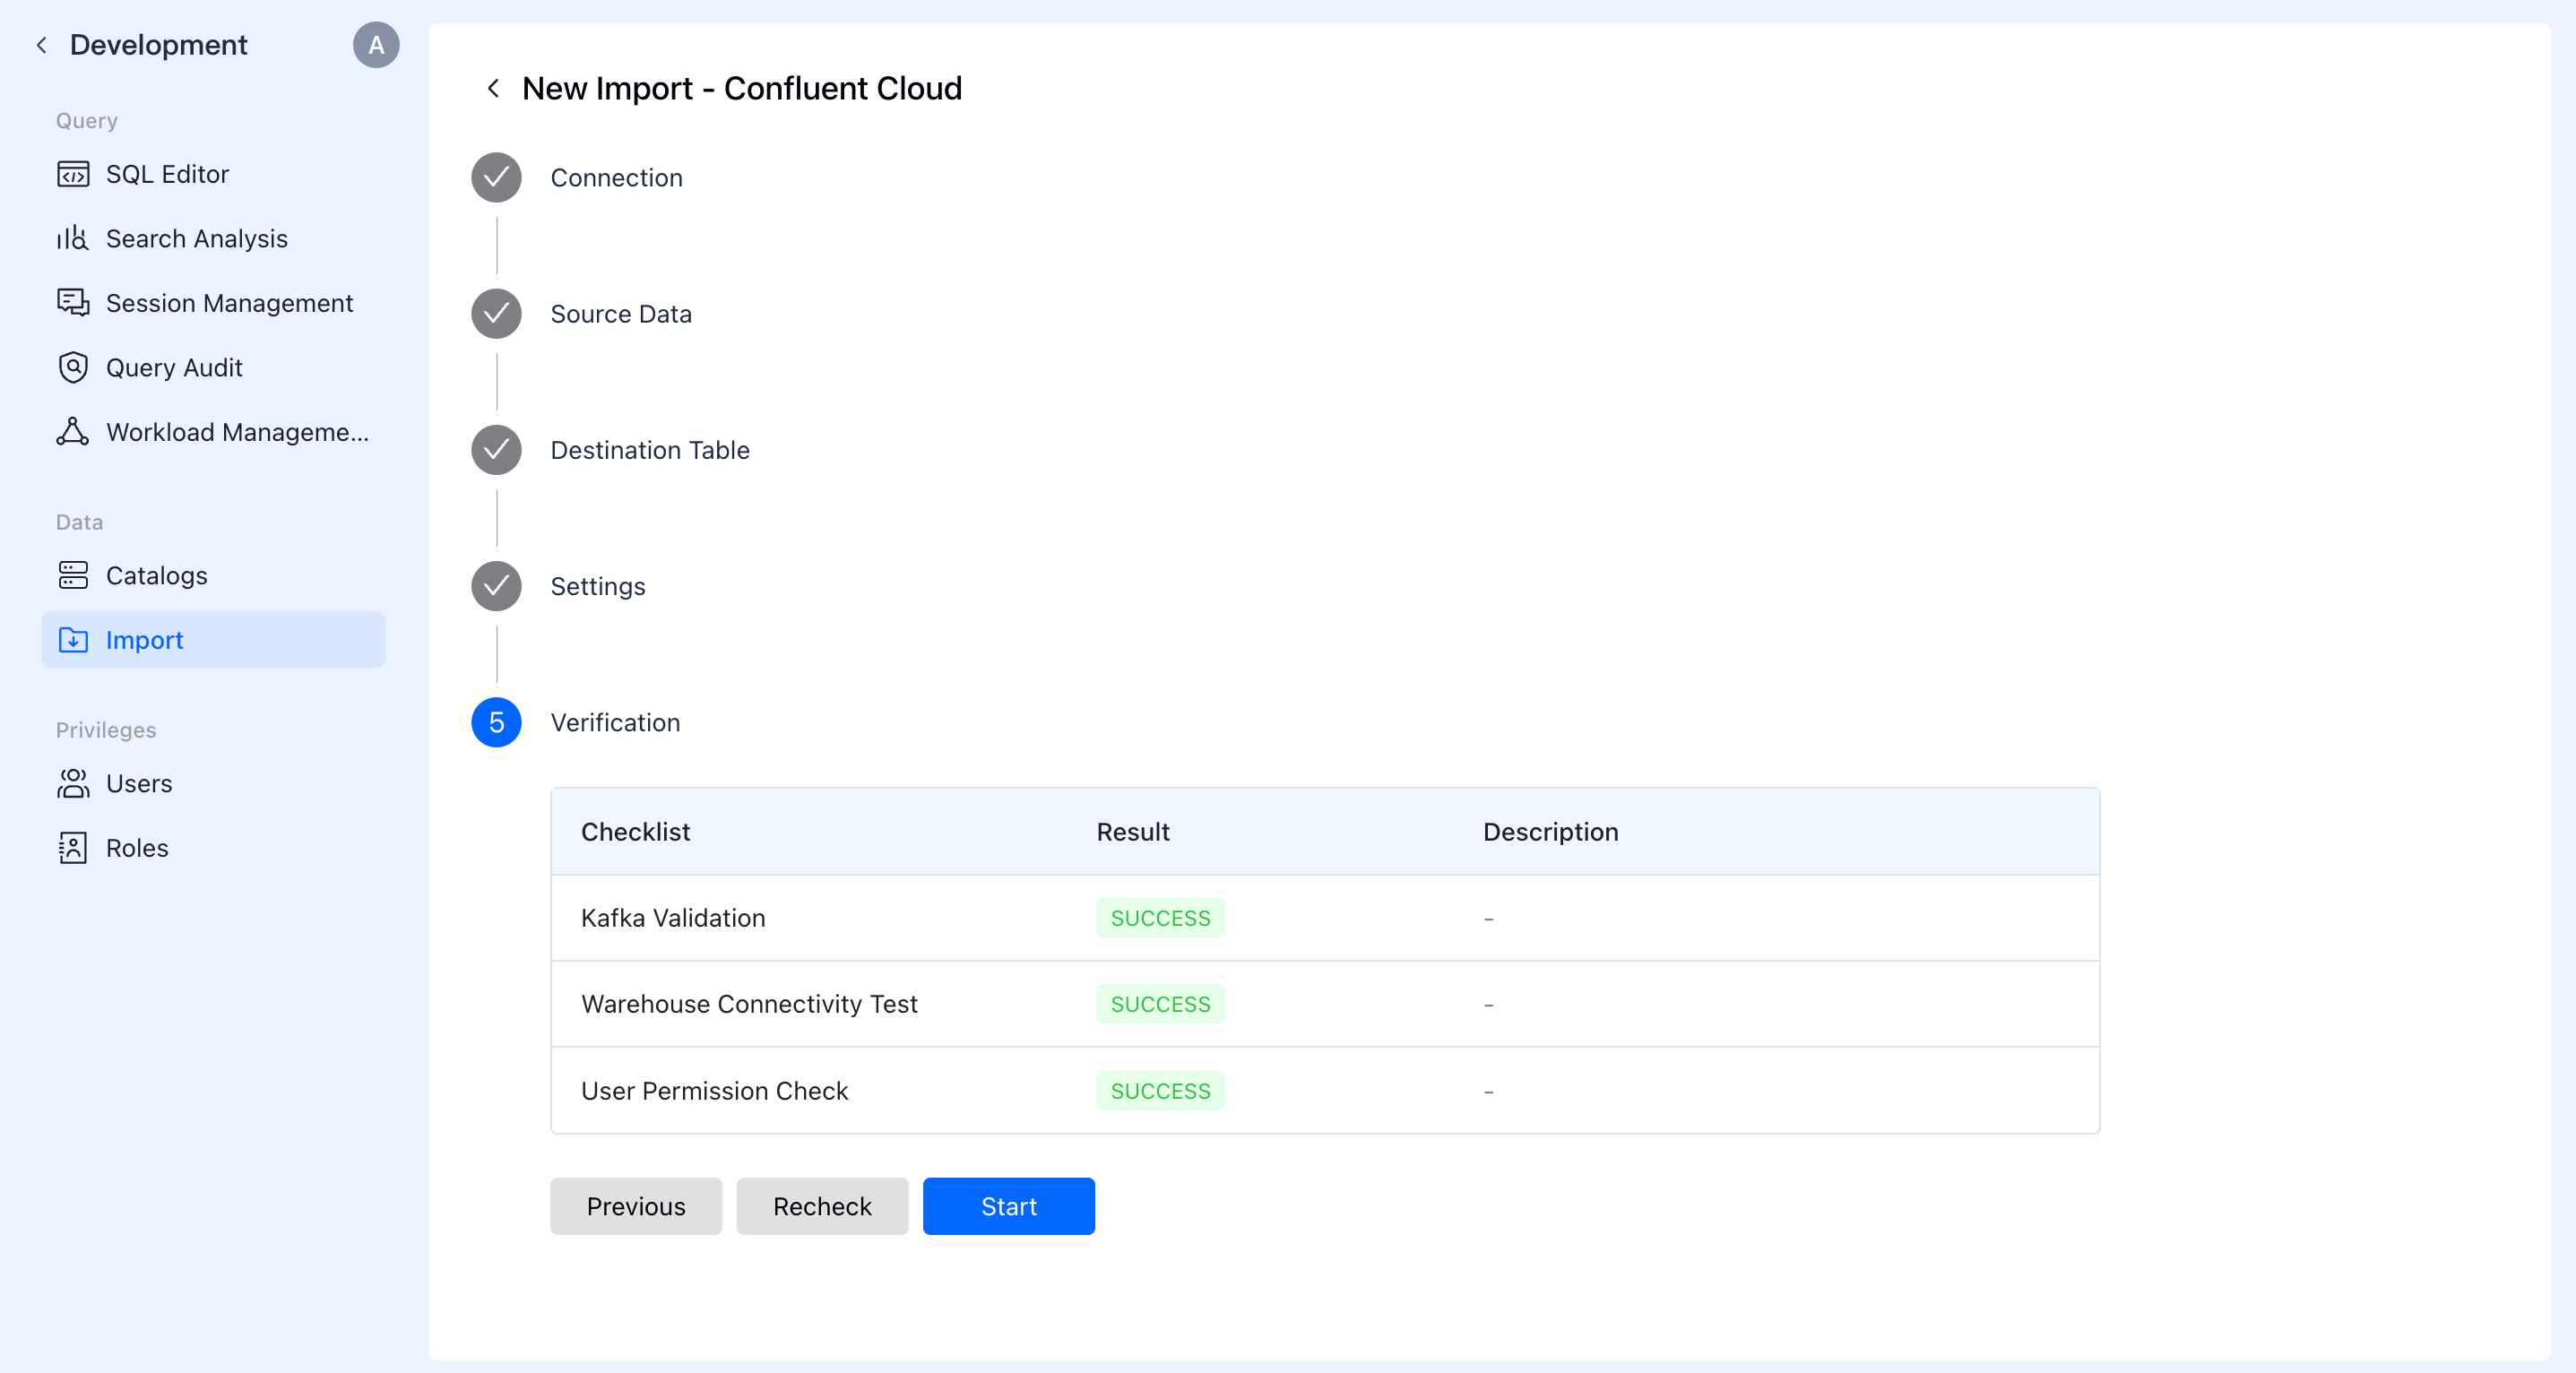Select the Import menu item

(213, 640)
